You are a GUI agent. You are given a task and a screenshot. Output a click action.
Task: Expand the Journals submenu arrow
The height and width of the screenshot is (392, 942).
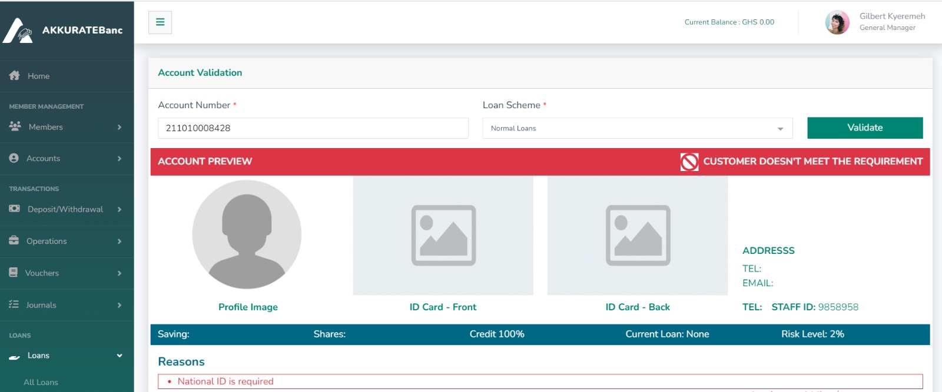pyautogui.click(x=120, y=305)
